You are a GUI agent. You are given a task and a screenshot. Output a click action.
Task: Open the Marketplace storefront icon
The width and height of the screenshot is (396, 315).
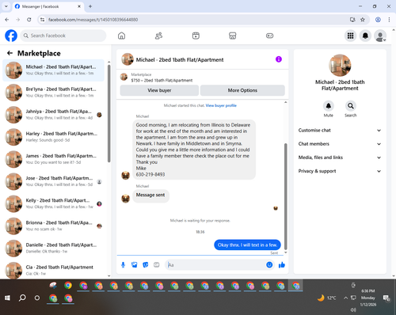[x=233, y=36]
